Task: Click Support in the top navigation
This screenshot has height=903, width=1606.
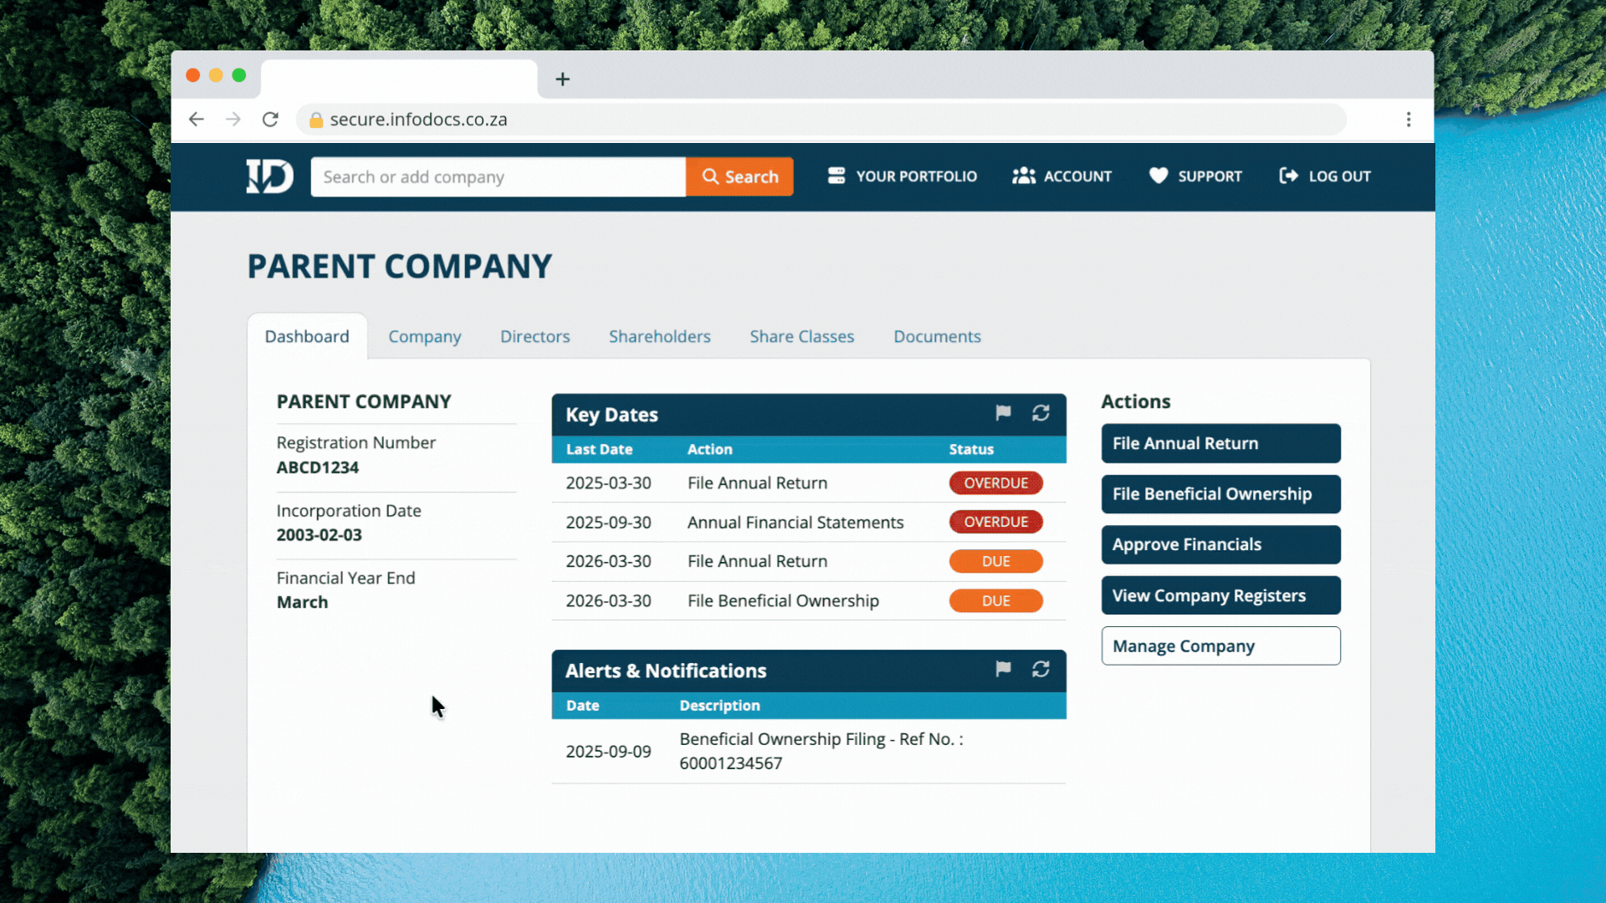Action: (x=1195, y=176)
